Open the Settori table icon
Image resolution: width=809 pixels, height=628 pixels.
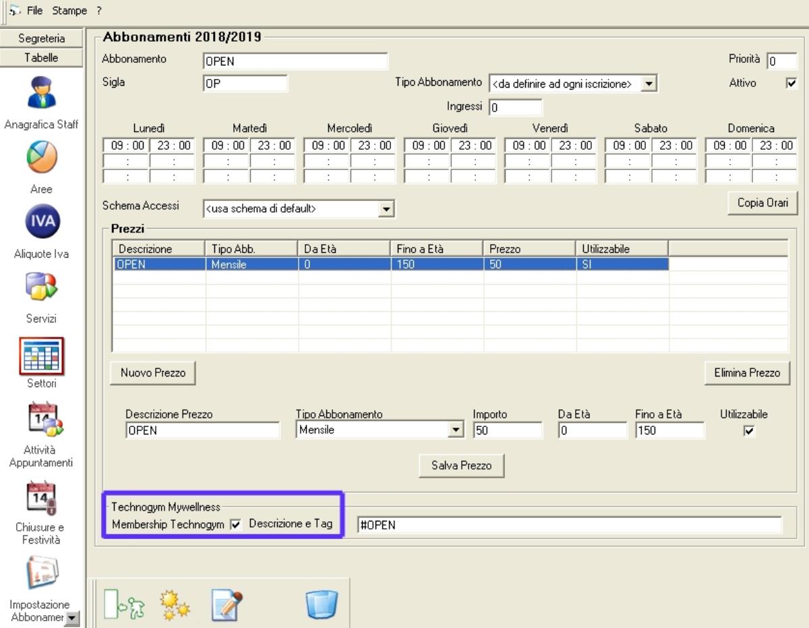point(42,356)
